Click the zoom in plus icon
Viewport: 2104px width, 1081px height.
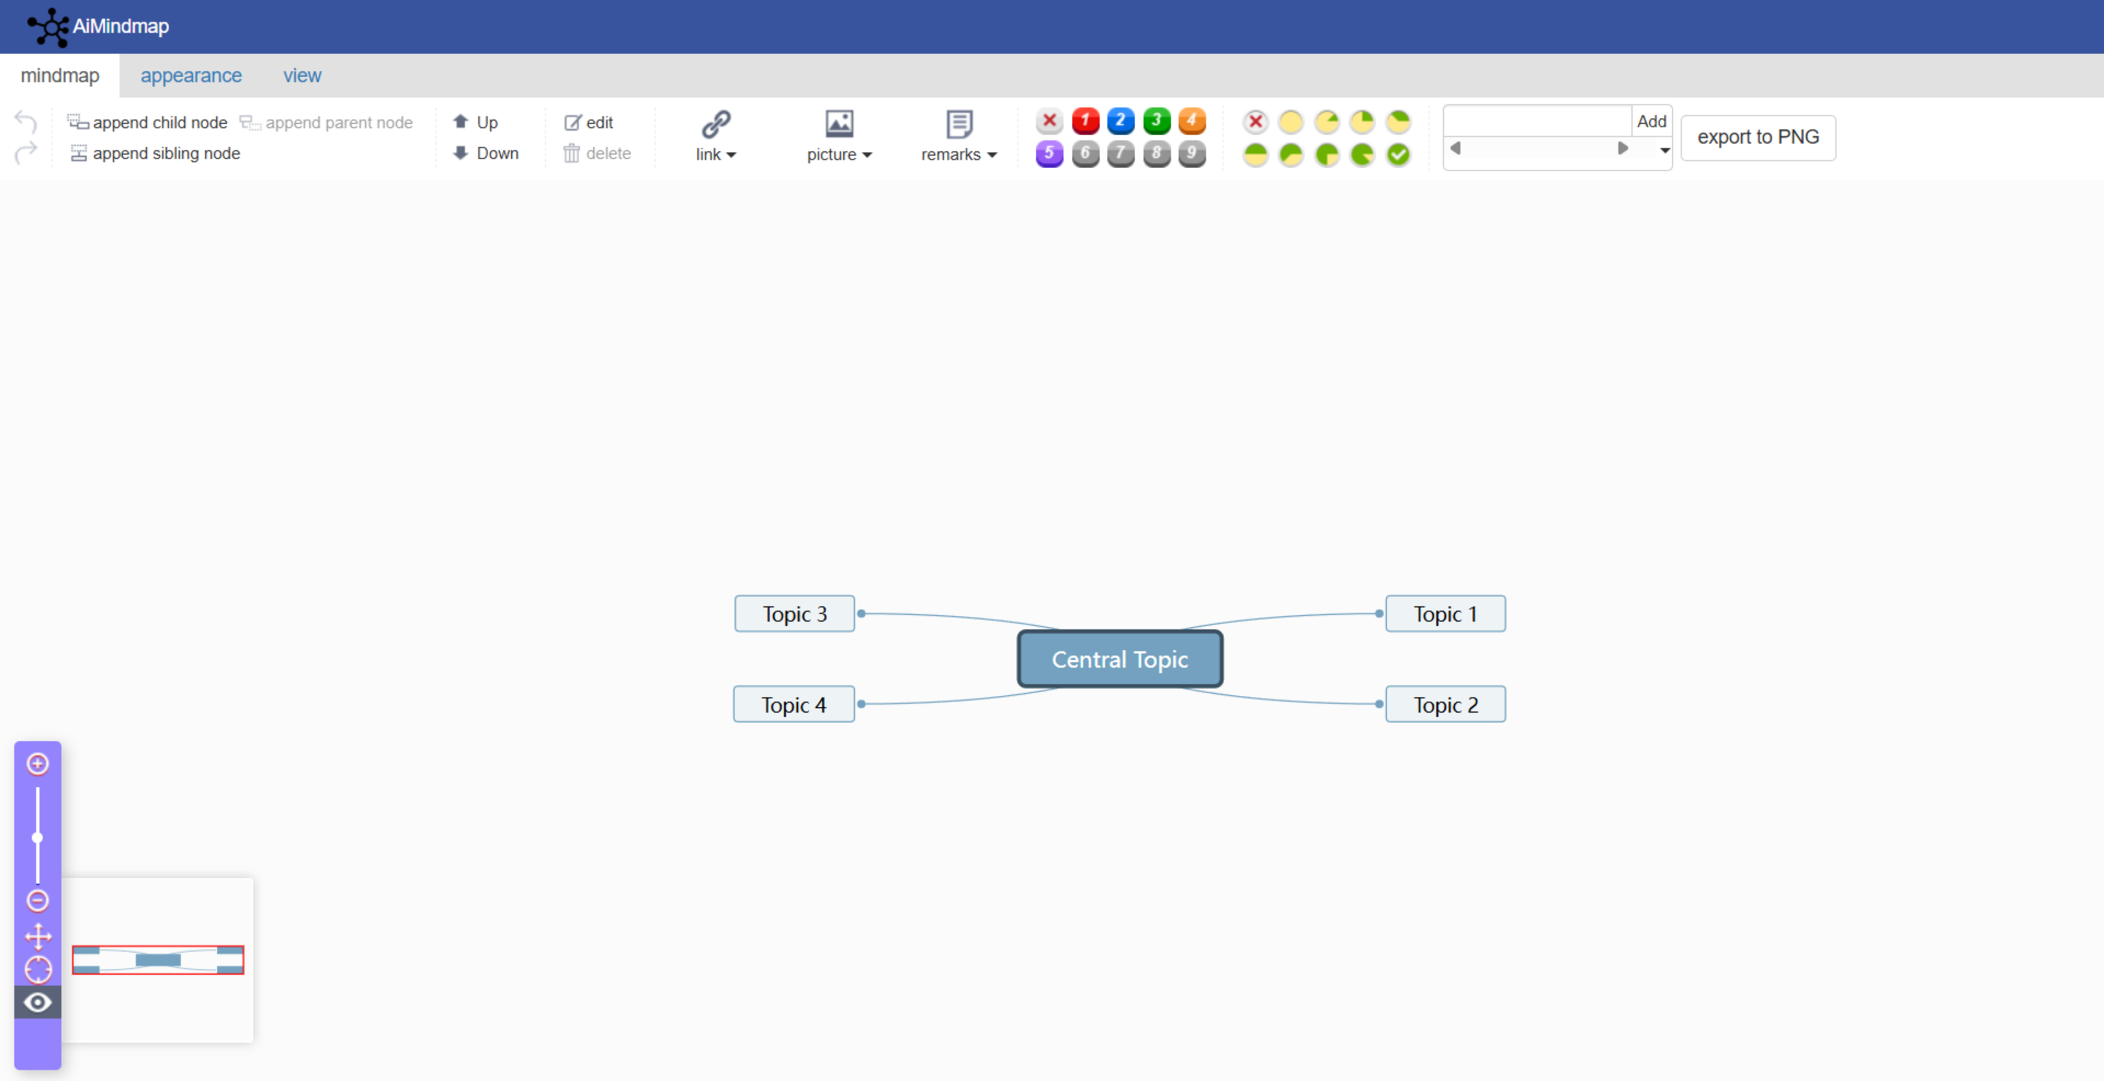(x=38, y=763)
